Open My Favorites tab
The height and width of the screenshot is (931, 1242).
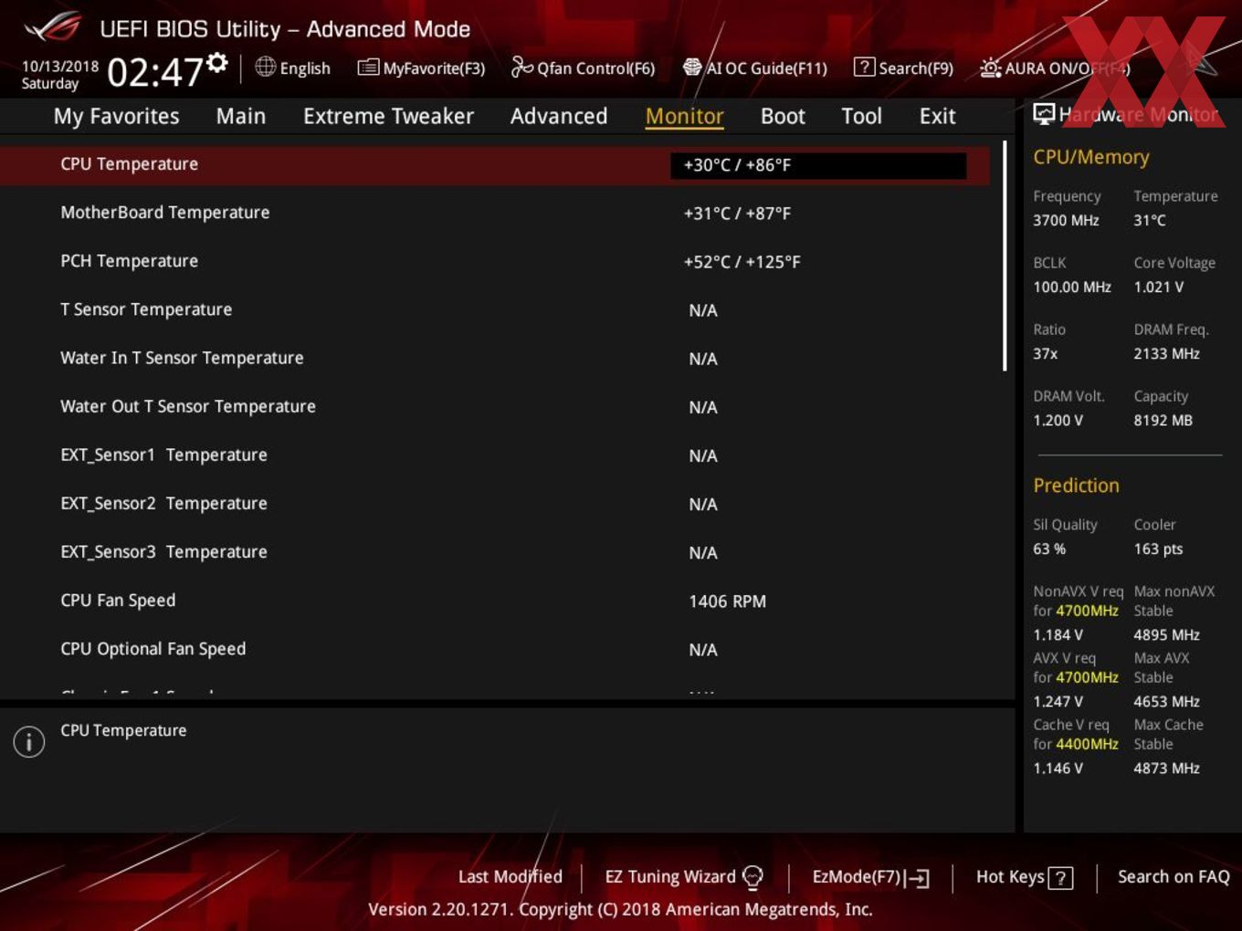click(116, 116)
